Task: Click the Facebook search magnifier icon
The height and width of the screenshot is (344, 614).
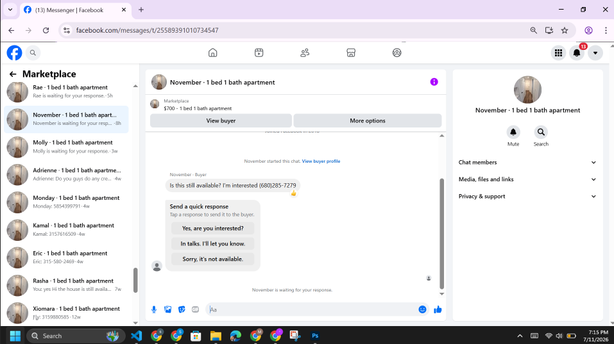Action: point(33,53)
